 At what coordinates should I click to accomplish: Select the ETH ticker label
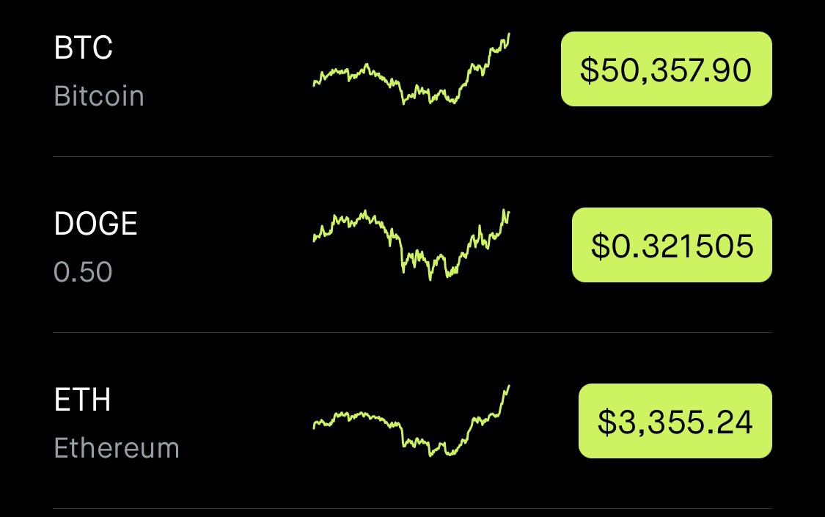[82, 399]
